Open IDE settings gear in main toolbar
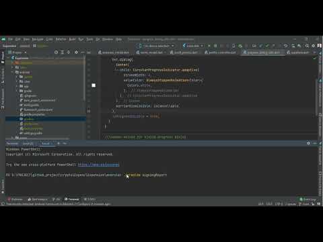 314,46
